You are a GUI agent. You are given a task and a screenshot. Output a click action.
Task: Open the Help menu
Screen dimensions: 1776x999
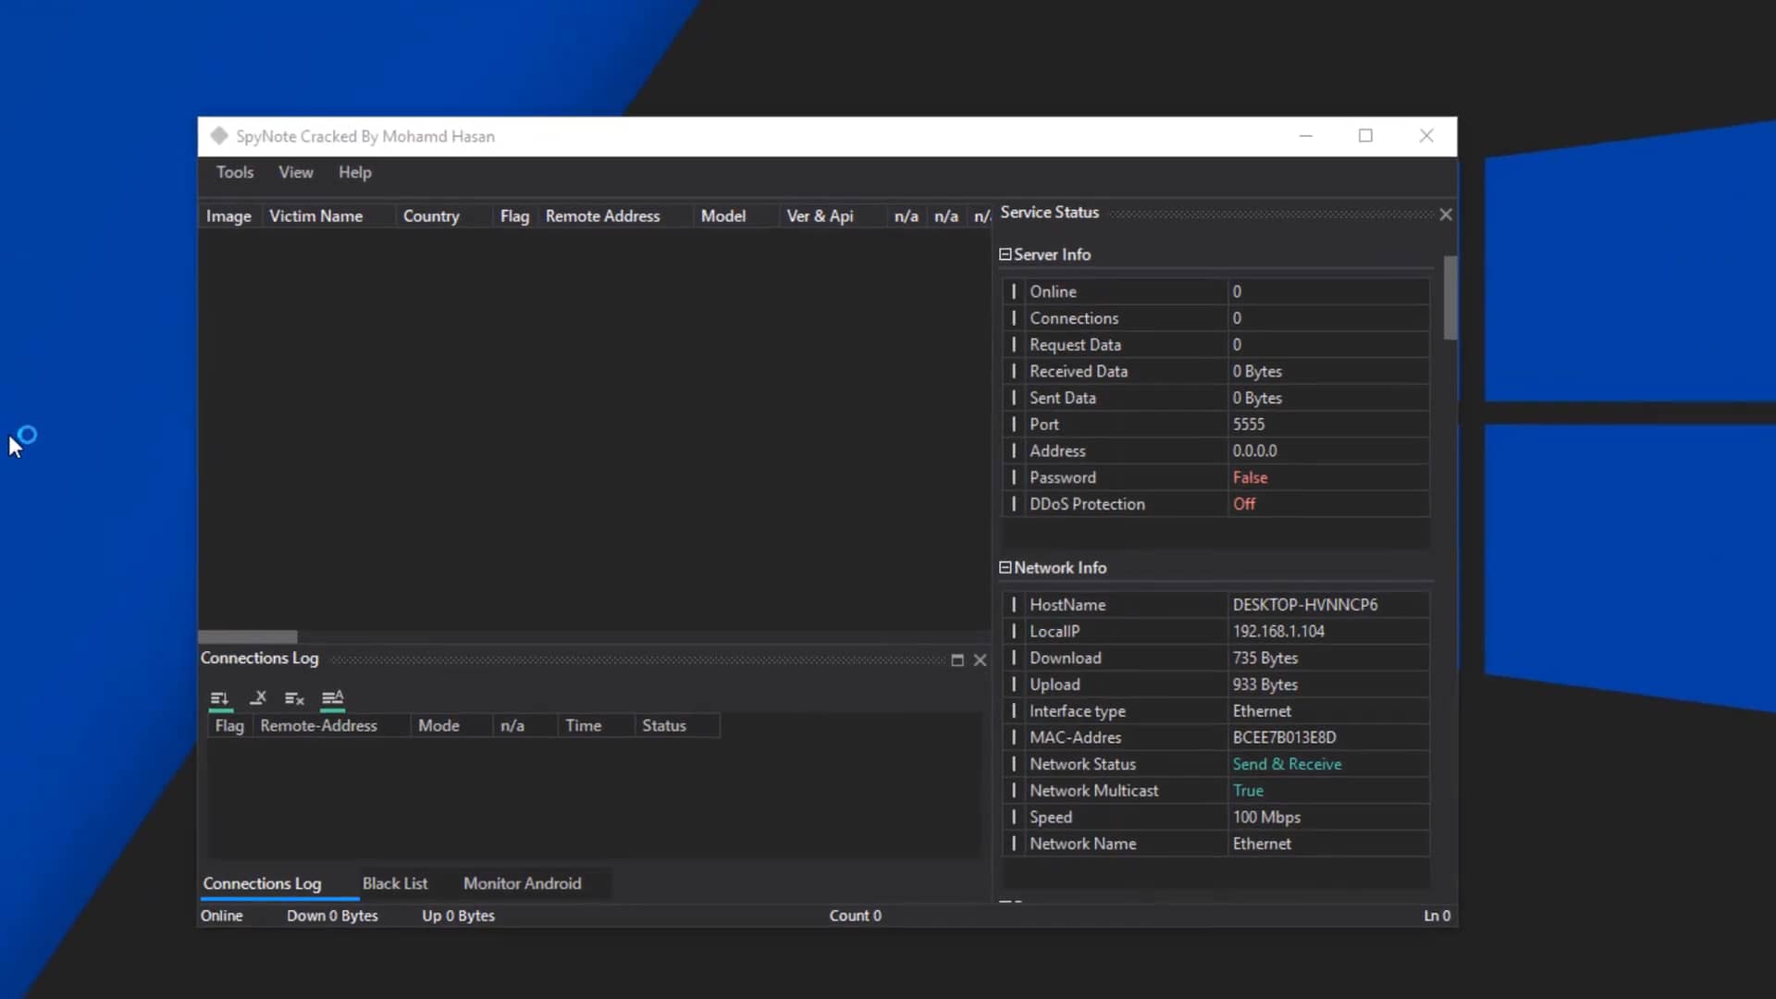point(354,172)
